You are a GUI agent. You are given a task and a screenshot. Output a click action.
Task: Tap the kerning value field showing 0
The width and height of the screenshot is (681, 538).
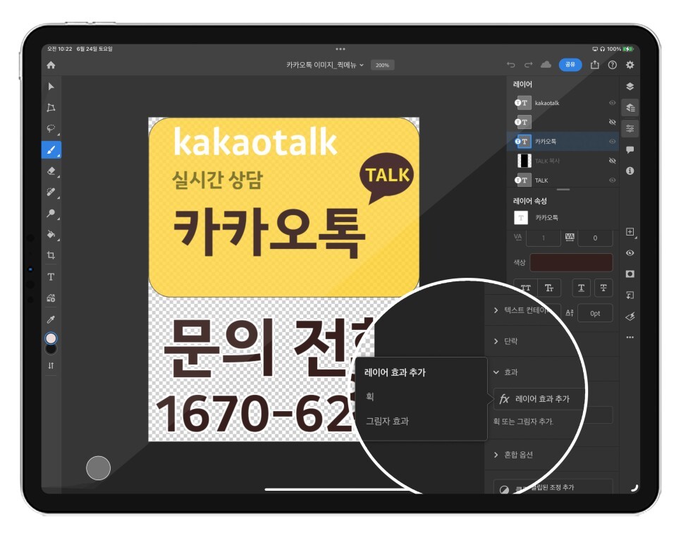coord(595,238)
